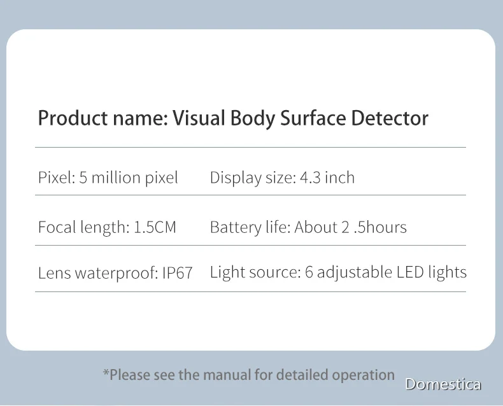Viewport: 503px width, 406px height.
Task: Click the "Pixel:" spec label
Action: tap(56, 178)
